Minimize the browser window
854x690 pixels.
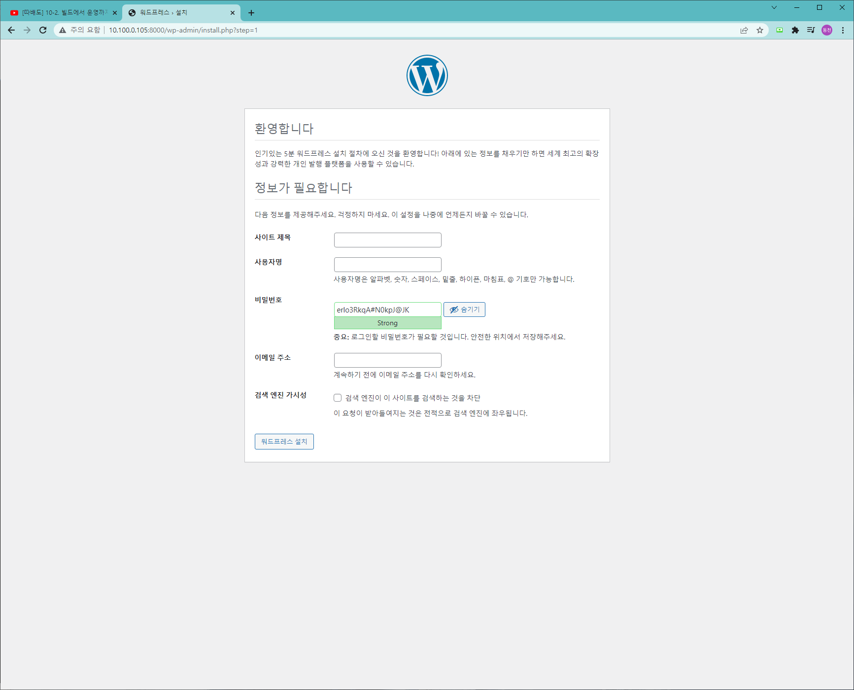pos(797,7)
